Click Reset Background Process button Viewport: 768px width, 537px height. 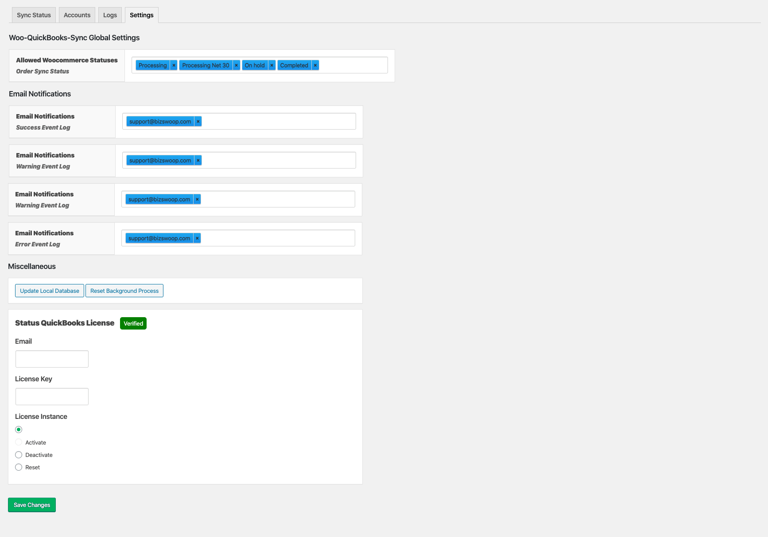(x=124, y=291)
